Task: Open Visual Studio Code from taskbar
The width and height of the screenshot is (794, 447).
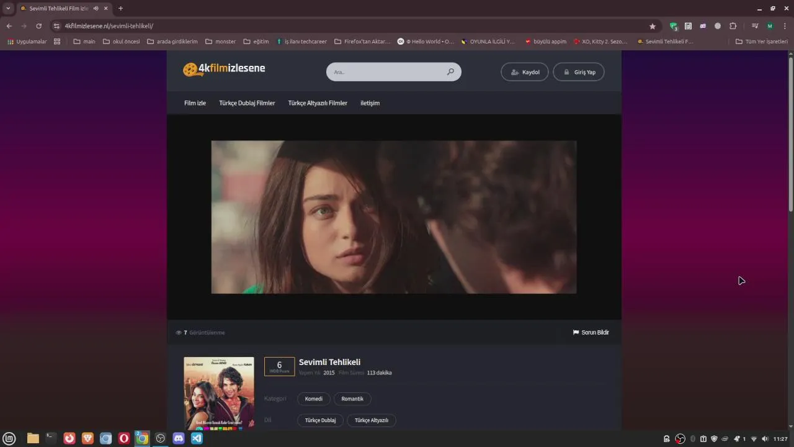Action: 197,438
